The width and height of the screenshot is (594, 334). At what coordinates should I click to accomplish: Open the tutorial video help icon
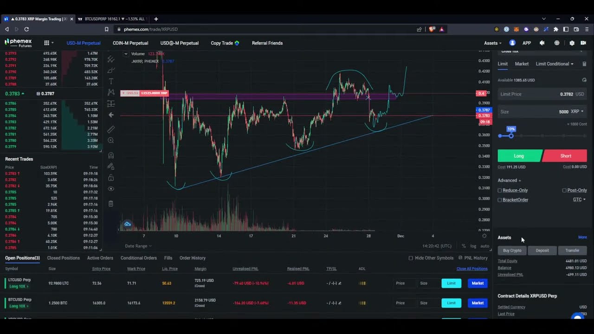pos(584,43)
